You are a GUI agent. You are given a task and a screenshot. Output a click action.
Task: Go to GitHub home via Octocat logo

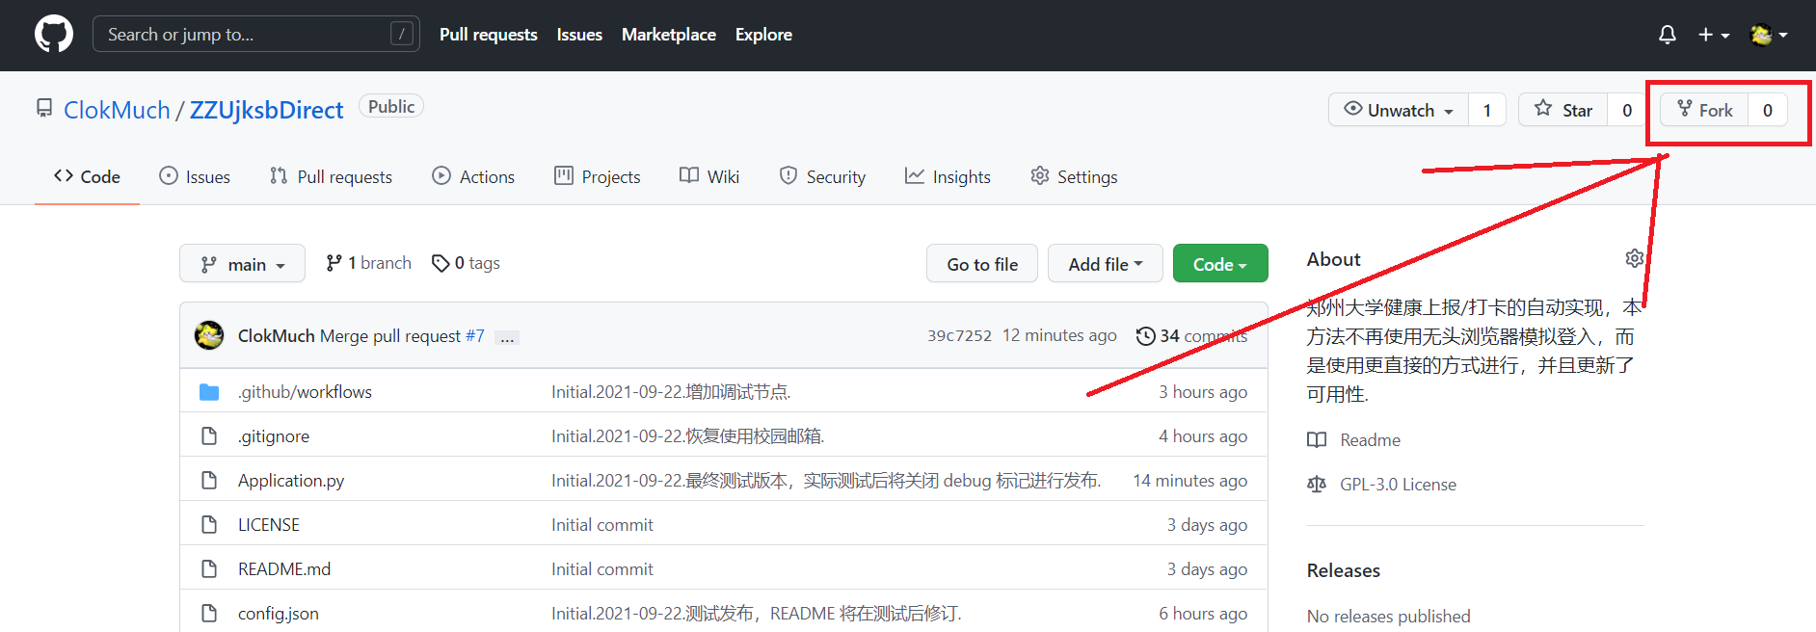tap(54, 35)
